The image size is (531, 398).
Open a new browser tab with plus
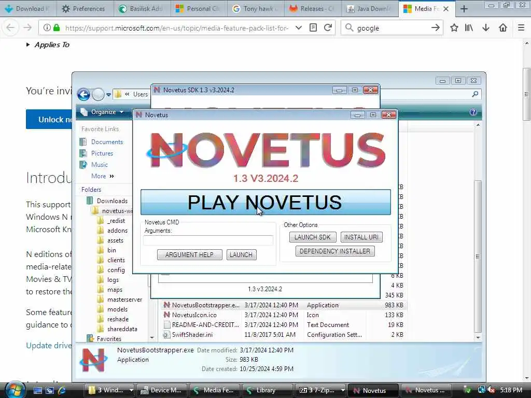pos(464,9)
